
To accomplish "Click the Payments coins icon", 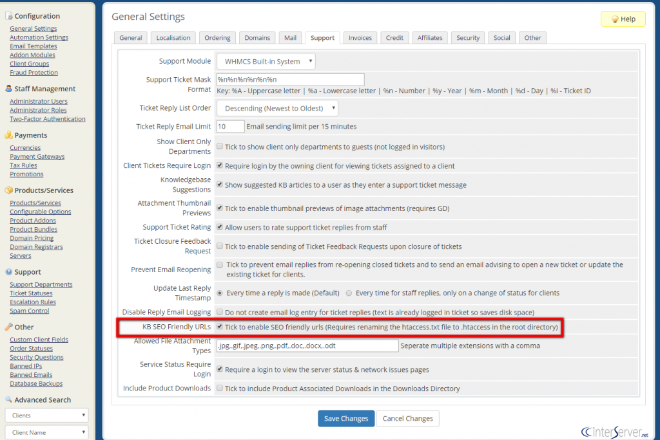I will pos(9,135).
